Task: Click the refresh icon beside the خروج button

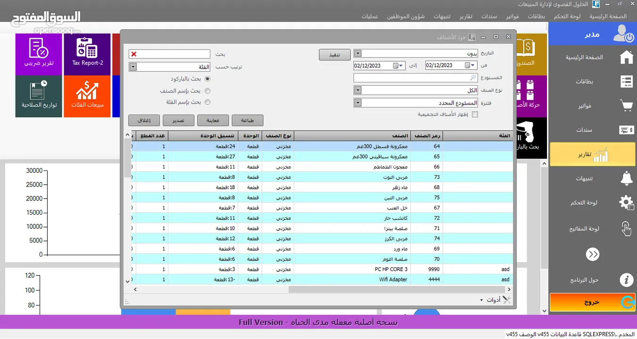Action: click(x=628, y=302)
